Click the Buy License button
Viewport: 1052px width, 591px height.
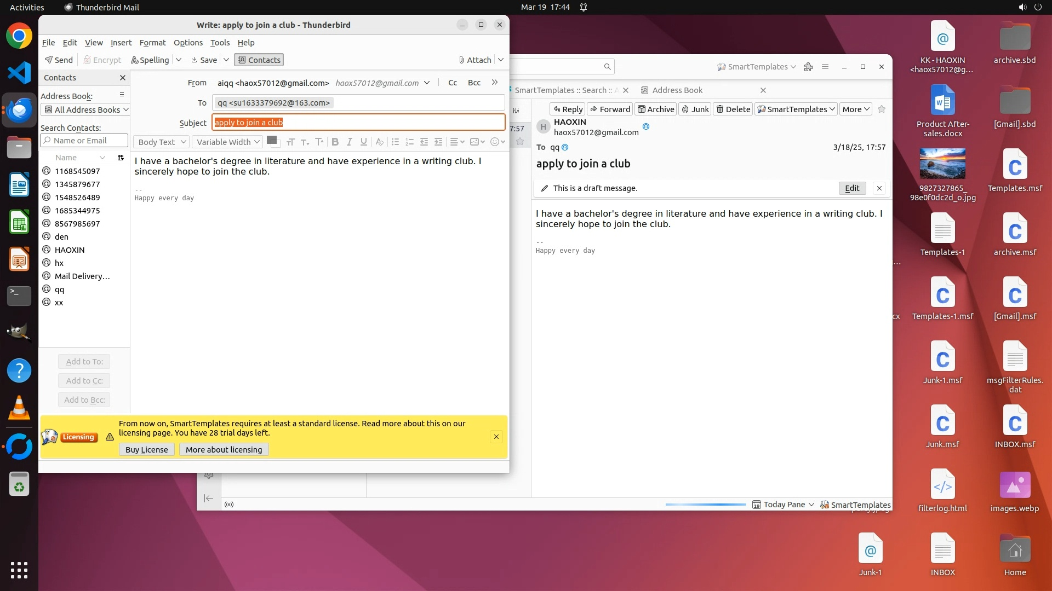tap(146, 449)
